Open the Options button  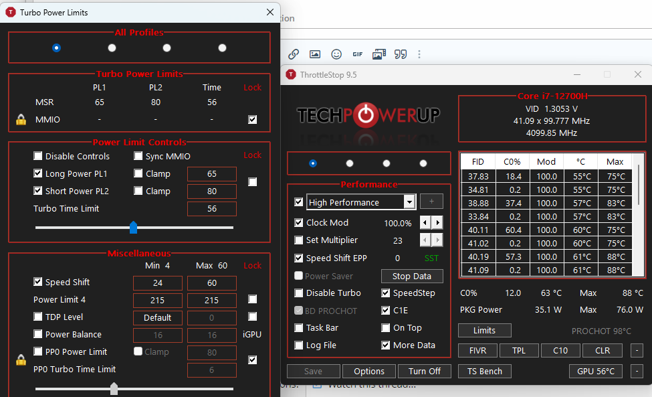369,371
